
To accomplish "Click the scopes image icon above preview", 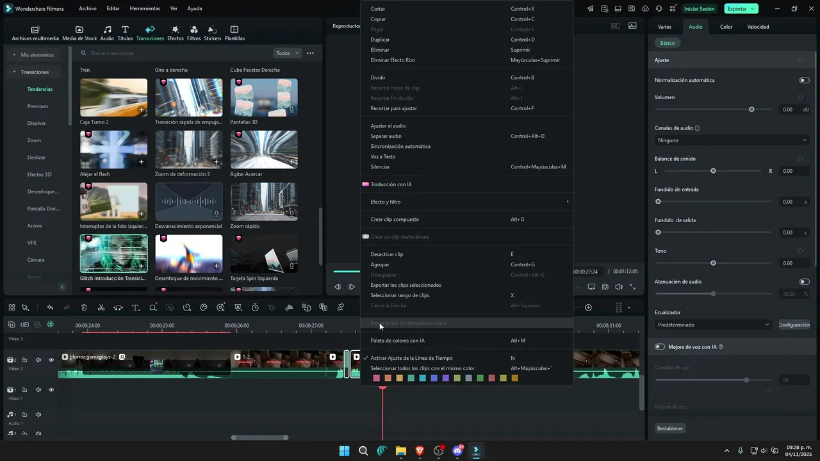I will tap(632, 26).
